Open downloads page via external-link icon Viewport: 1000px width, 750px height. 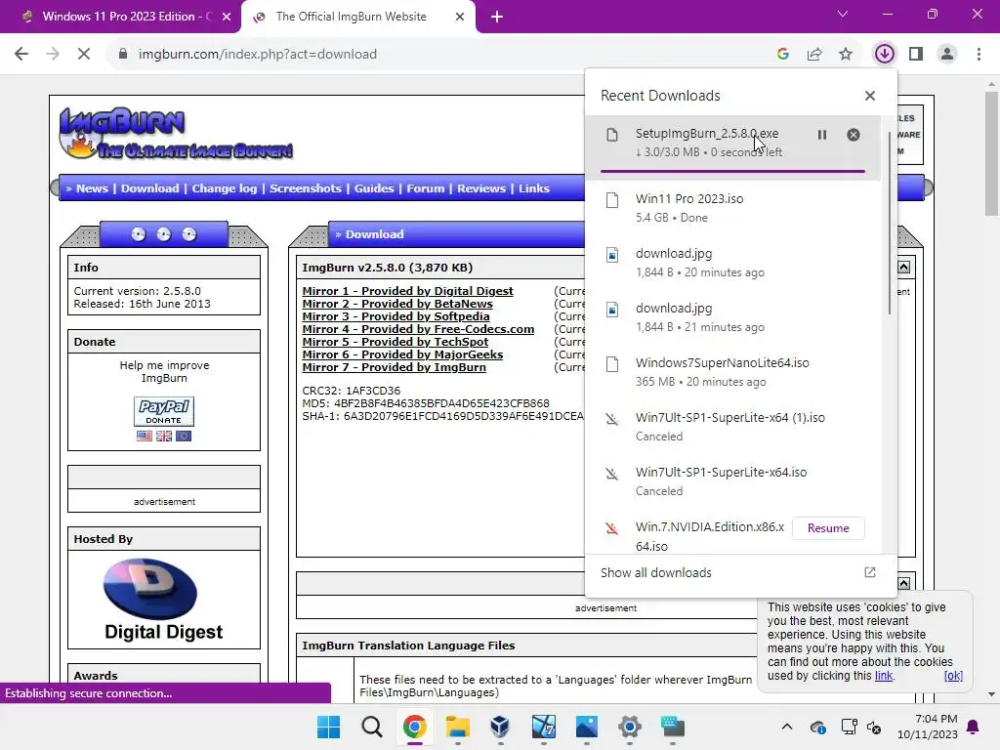click(870, 572)
